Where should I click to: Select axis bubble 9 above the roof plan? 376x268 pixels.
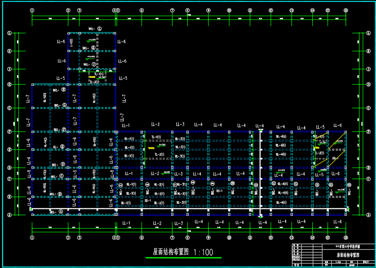point(208,11)
